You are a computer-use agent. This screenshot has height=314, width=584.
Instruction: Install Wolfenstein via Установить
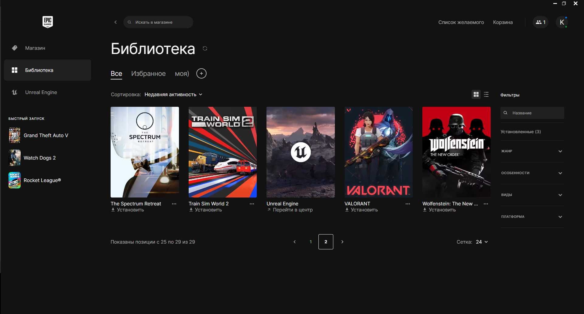click(x=439, y=210)
